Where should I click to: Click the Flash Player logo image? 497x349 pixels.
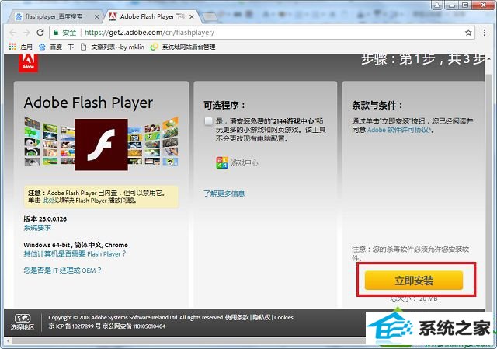pyautogui.click(x=101, y=145)
